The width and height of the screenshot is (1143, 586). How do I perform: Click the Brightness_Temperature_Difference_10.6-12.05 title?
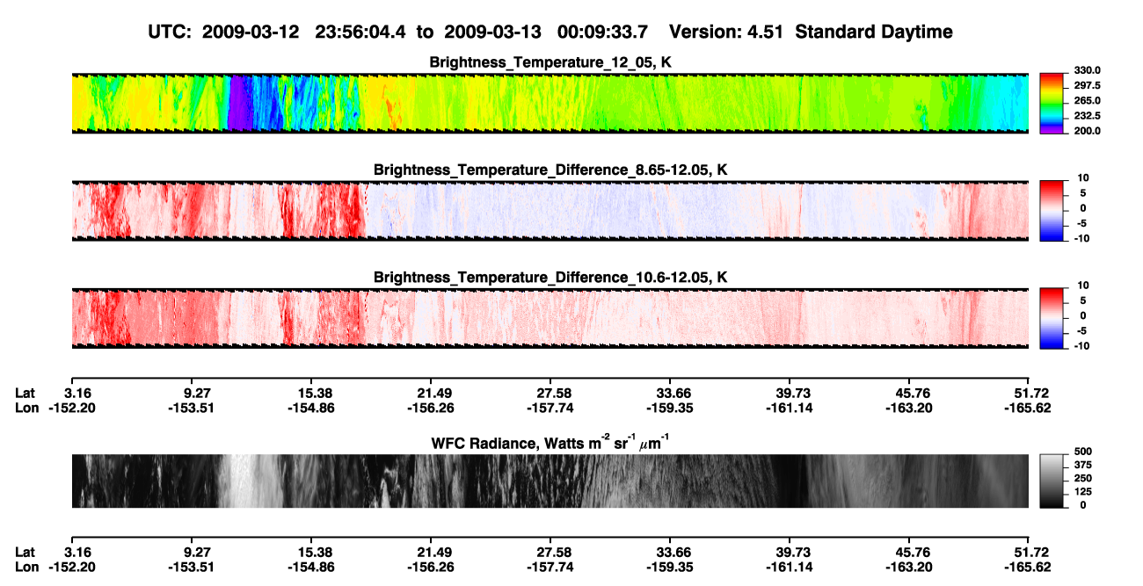(x=550, y=278)
